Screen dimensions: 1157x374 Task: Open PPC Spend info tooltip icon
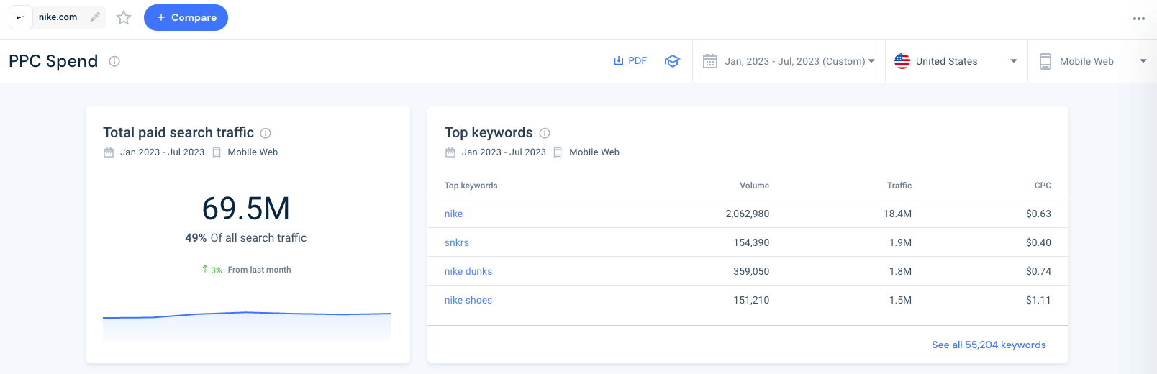[114, 61]
